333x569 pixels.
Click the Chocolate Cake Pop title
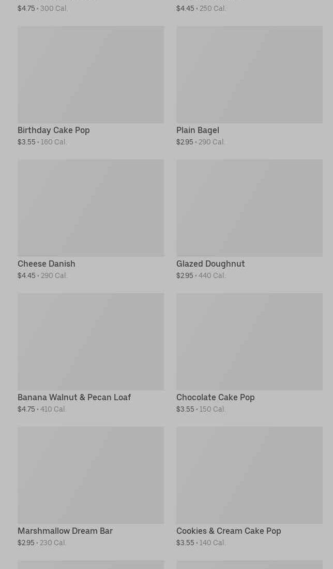point(215,397)
